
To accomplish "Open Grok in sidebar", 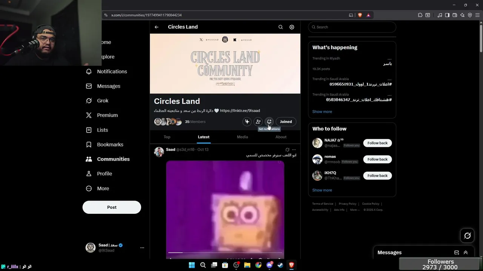I will pyautogui.click(x=97, y=100).
